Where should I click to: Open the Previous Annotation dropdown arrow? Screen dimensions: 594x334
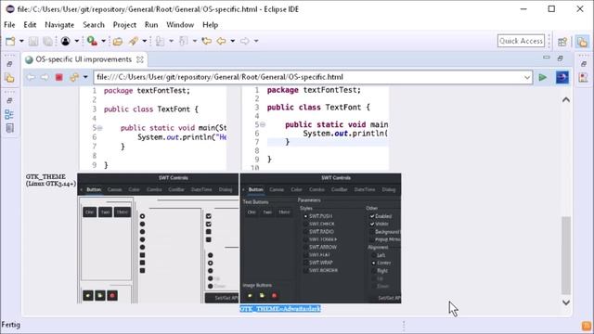tap(195, 41)
